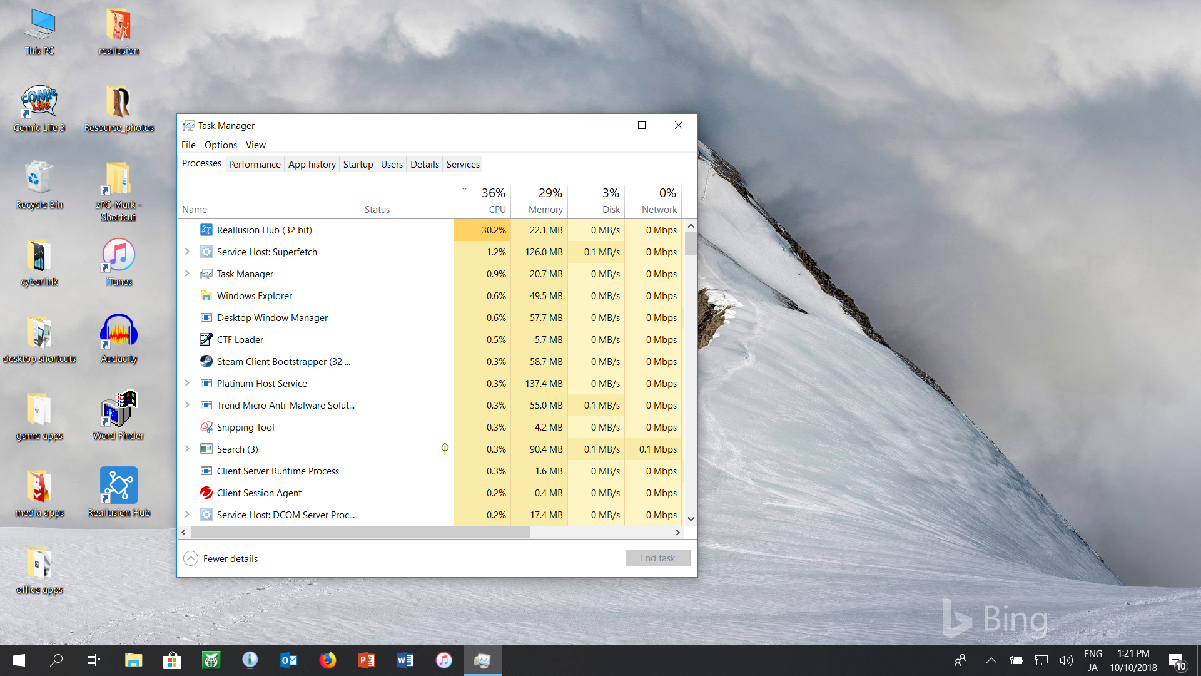Click the ENG JA input language indicator

(x=1093, y=660)
